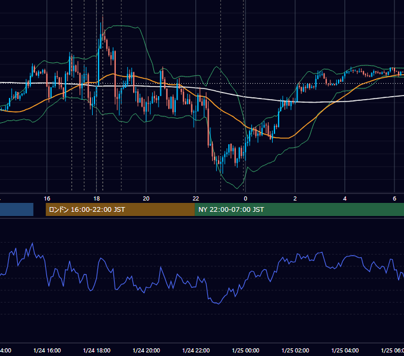Image resolution: width=404 pixels, height=356 pixels.
Task: Click the London 16:00-22:00 JST session bar
Action: [x=120, y=209]
